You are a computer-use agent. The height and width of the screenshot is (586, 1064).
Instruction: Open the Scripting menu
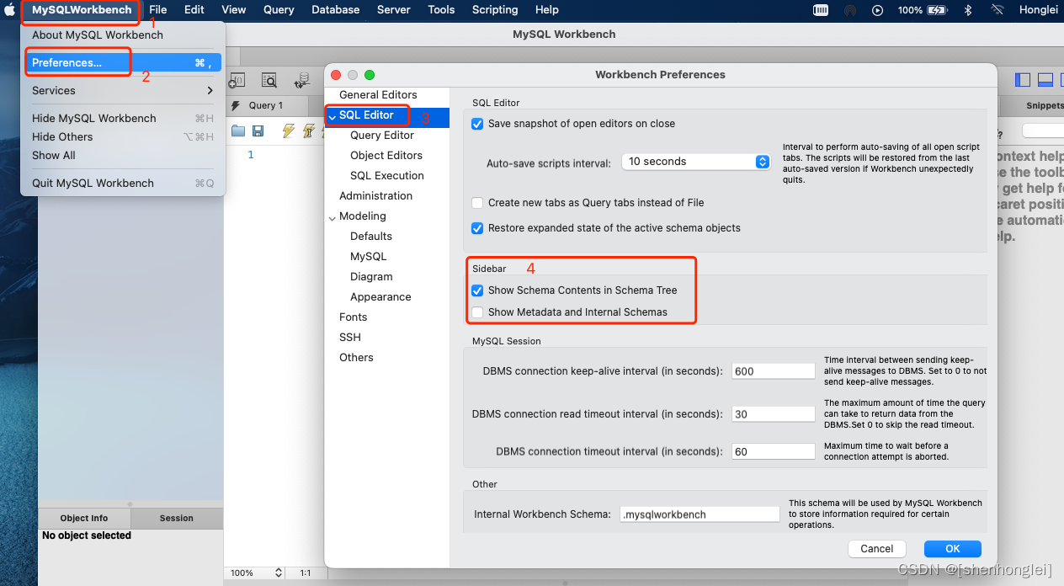click(x=495, y=10)
